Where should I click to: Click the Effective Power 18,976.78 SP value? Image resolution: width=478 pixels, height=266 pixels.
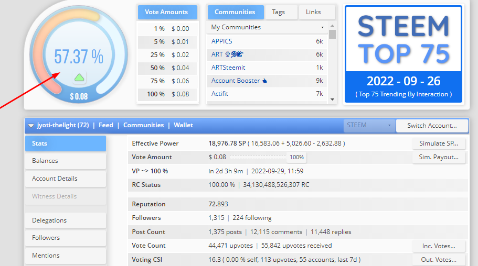click(227, 143)
